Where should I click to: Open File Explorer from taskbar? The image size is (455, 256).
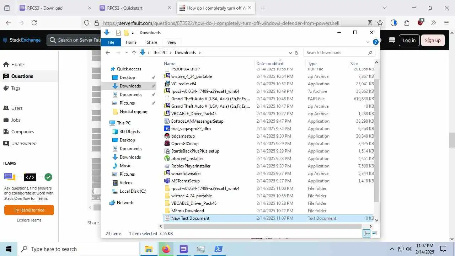pos(149,249)
